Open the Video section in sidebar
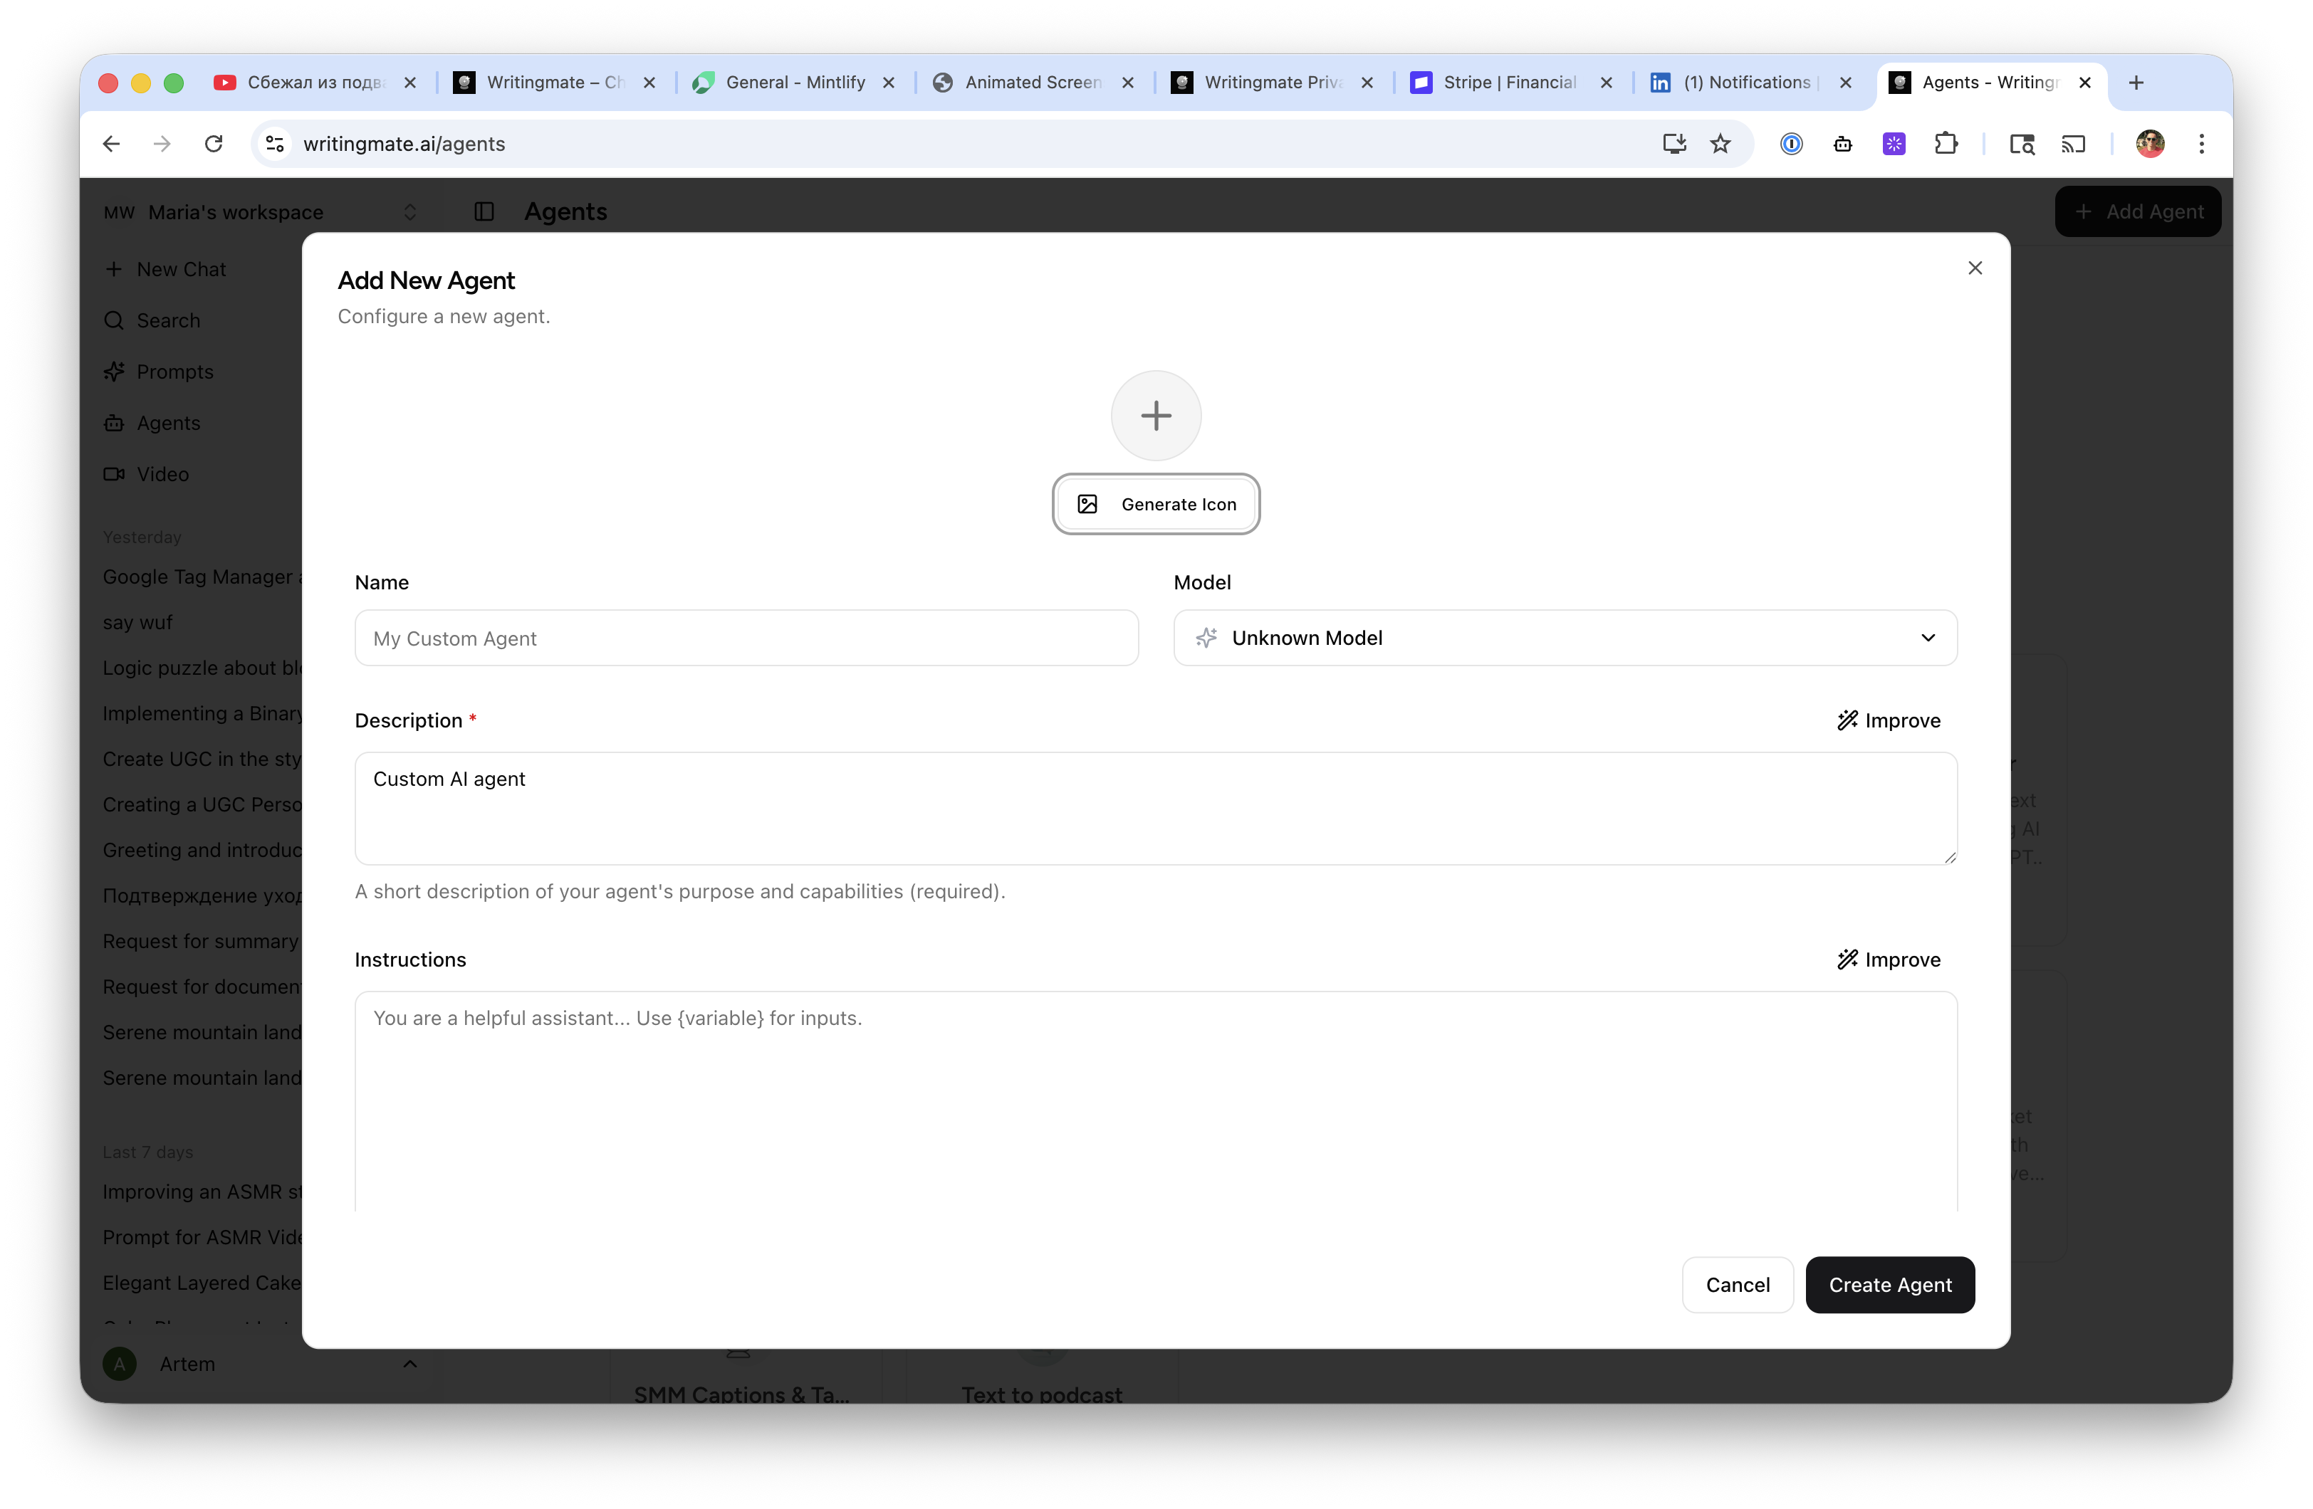Image resolution: width=2313 pixels, height=1509 pixels. coord(163,474)
